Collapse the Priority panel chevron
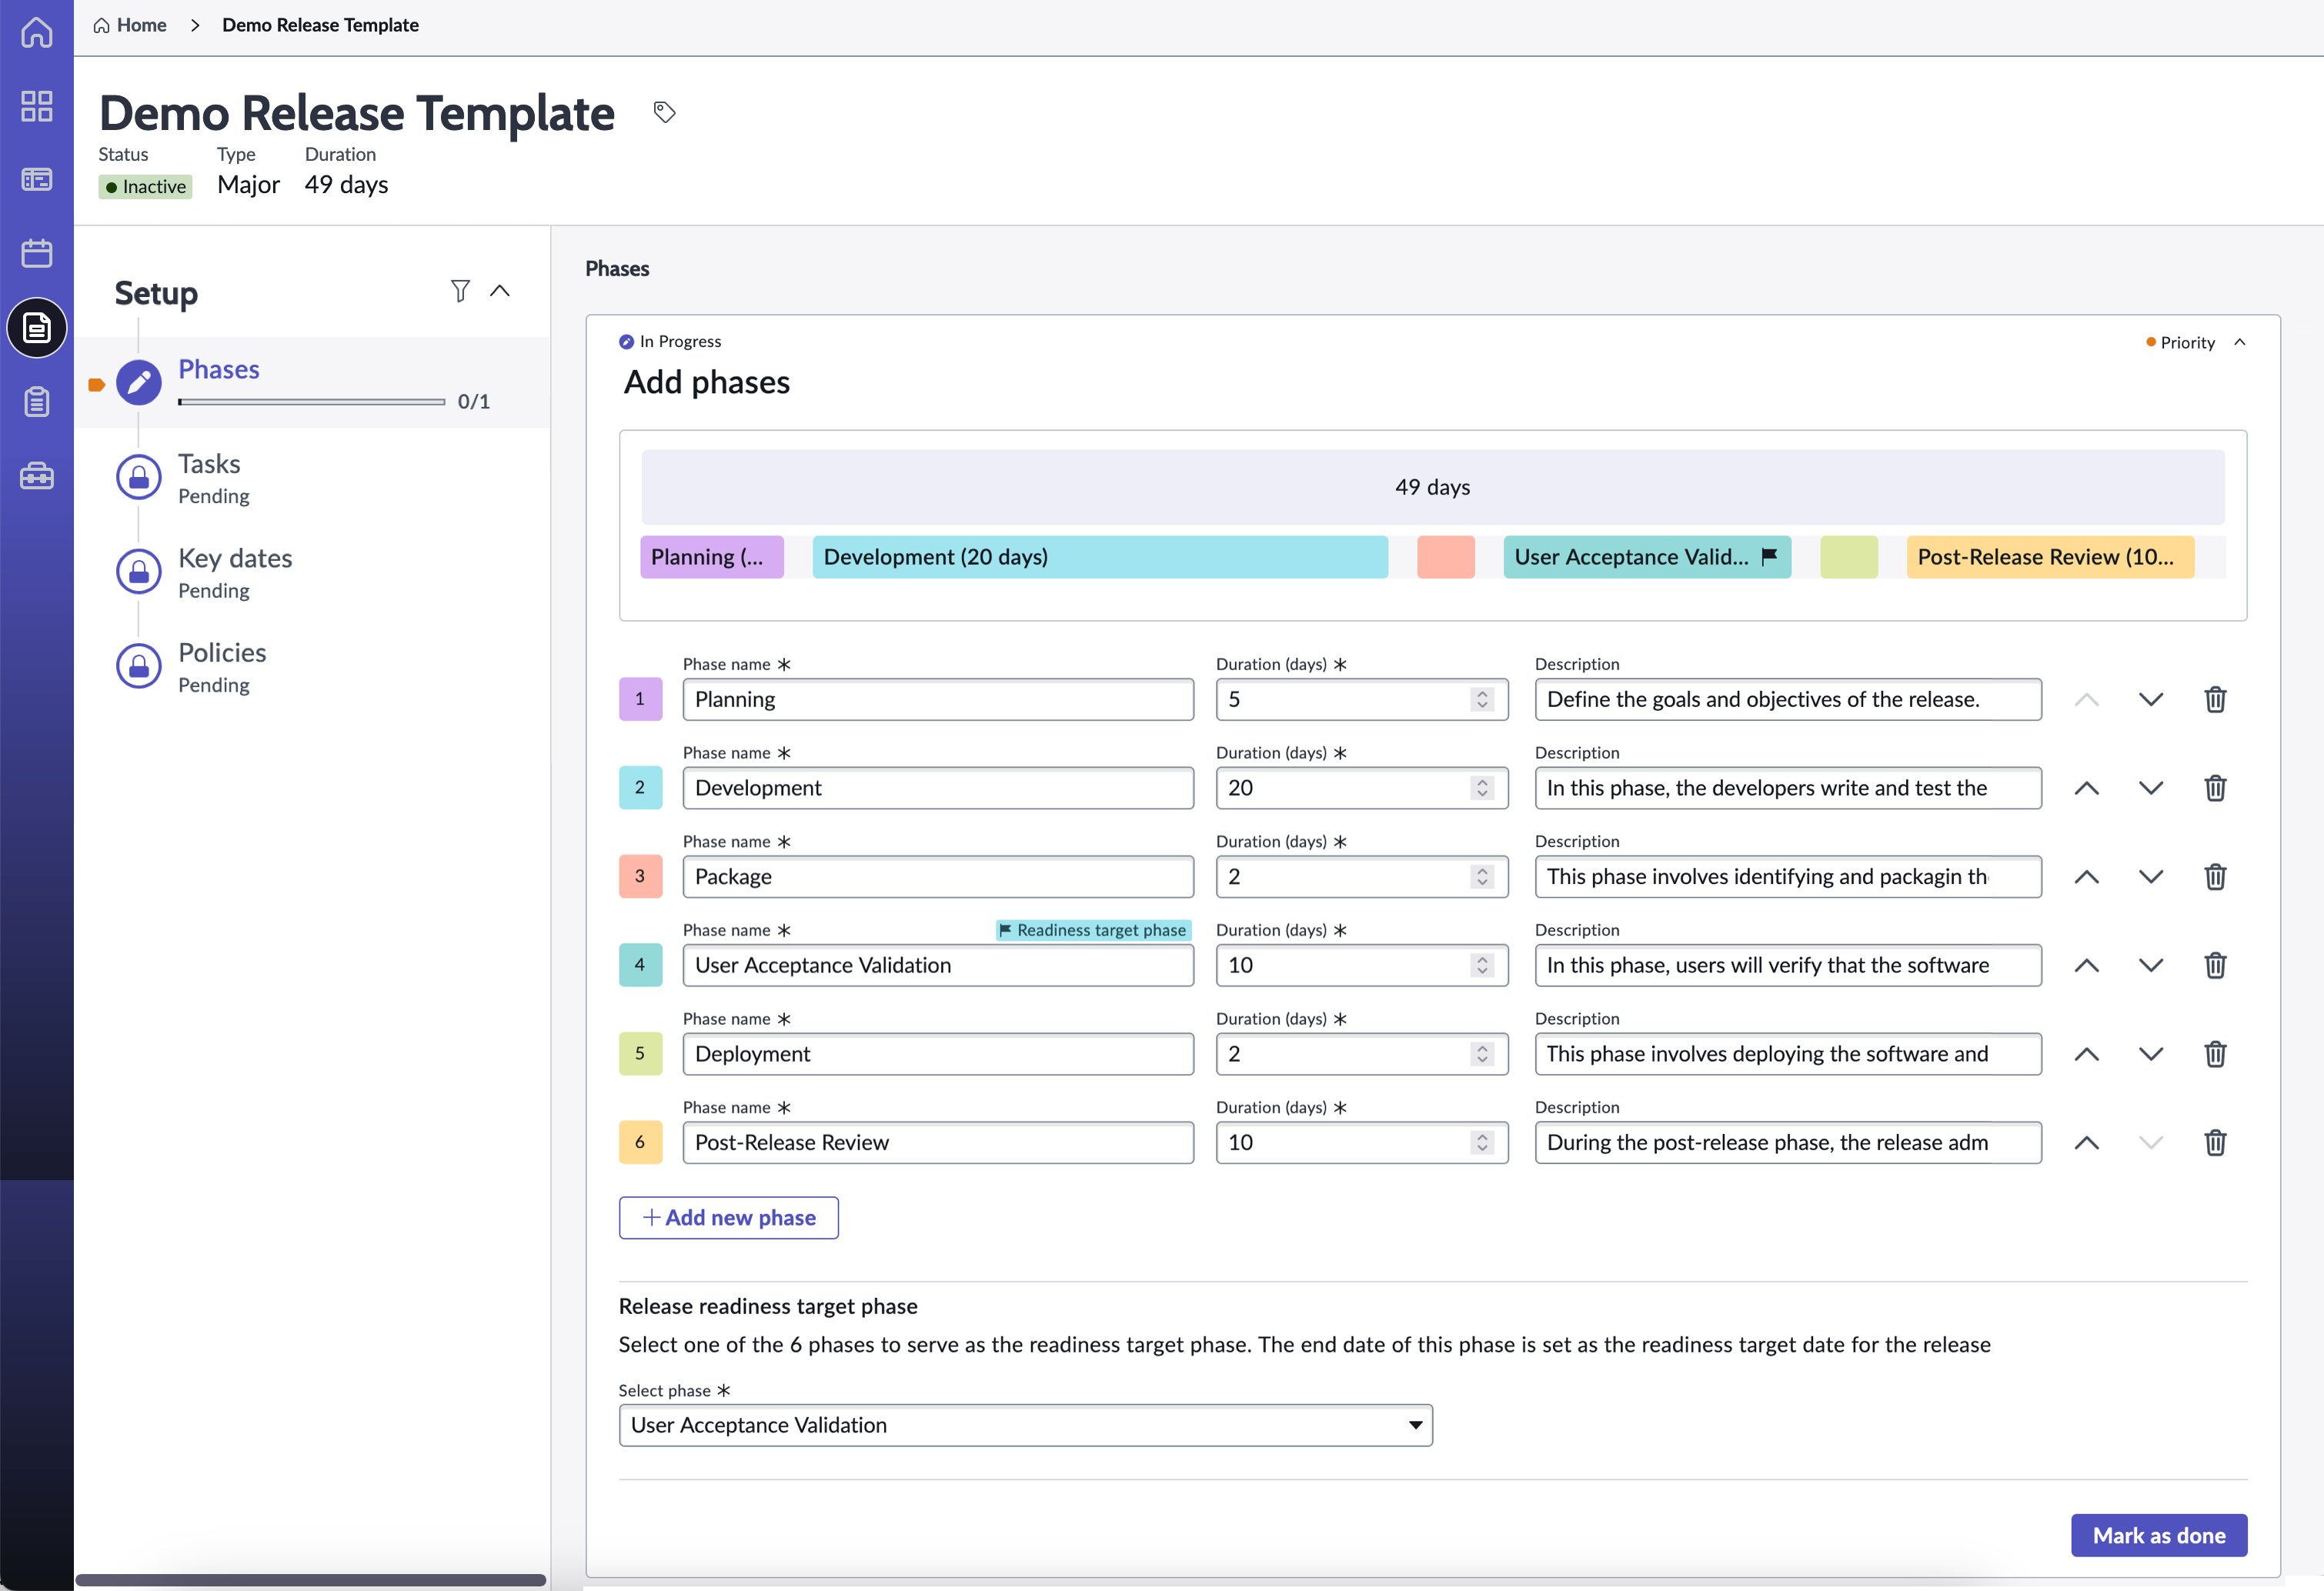 tap(2240, 342)
